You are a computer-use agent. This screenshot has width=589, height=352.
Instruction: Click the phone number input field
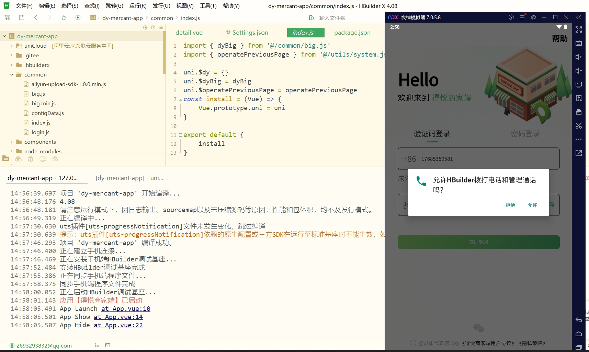tap(479, 159)
